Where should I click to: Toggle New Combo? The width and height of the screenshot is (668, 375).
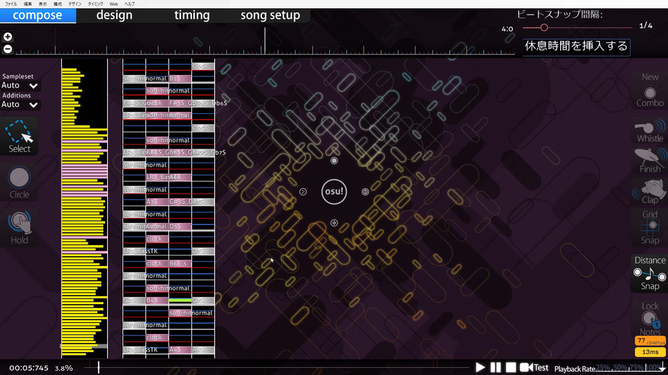coord(650,90)
